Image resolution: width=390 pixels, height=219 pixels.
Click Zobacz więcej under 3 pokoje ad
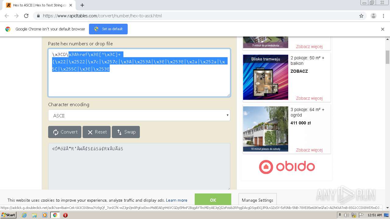pos(309,150)
